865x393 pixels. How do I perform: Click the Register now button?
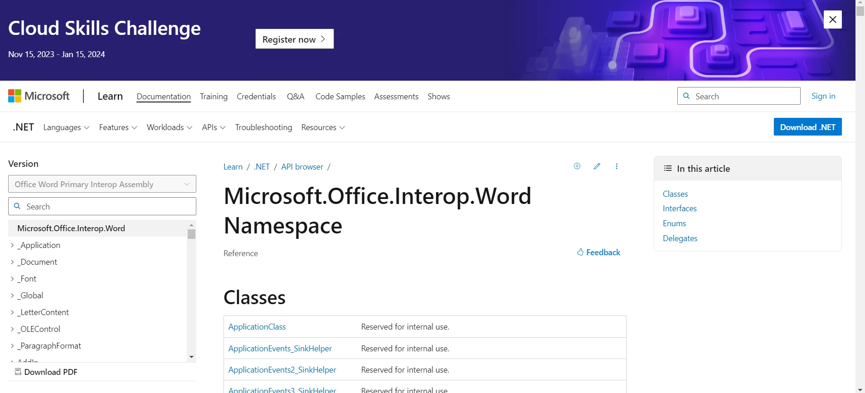294,39
